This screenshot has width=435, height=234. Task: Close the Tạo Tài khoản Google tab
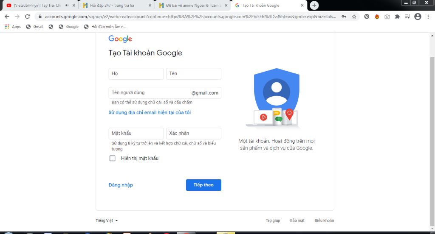(x=302, y=5)
